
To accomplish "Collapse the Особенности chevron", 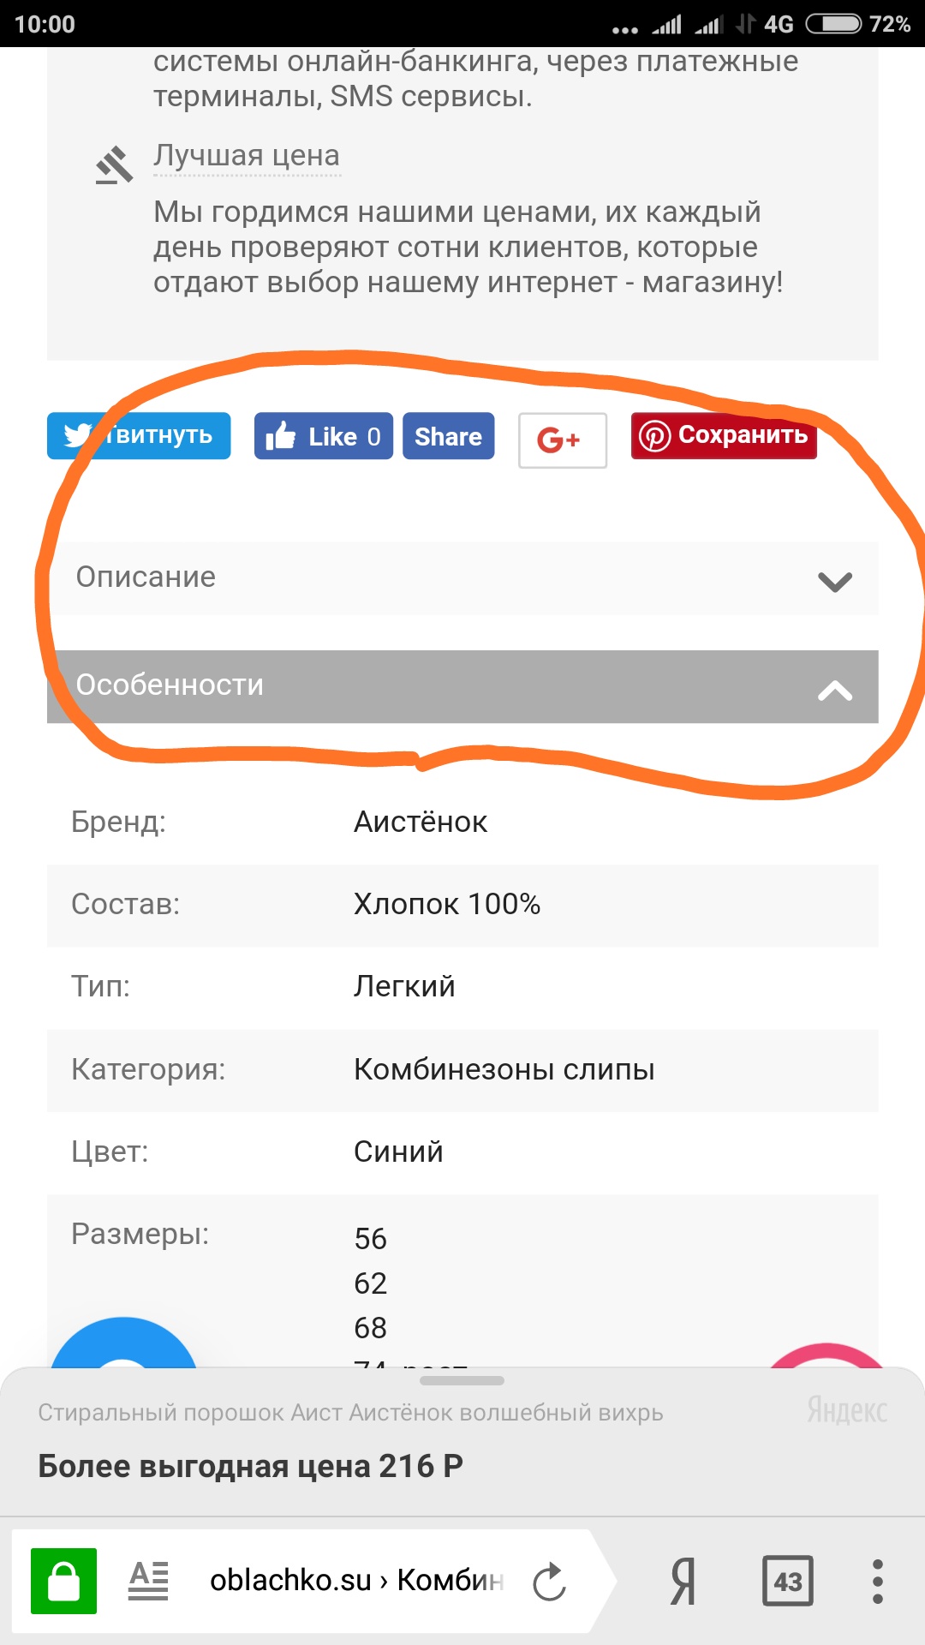I will point(835,690).
